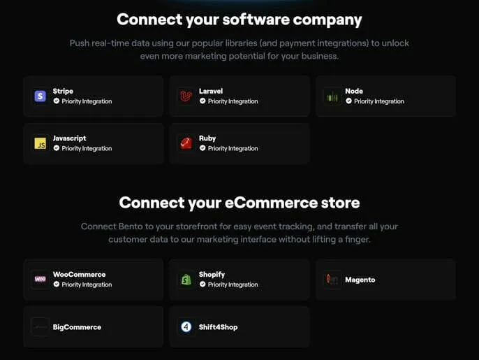
Task: Select the Magento store title
Action: [x=360, y=280]
